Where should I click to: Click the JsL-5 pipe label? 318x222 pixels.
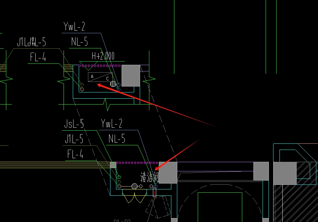coord(74,123)
